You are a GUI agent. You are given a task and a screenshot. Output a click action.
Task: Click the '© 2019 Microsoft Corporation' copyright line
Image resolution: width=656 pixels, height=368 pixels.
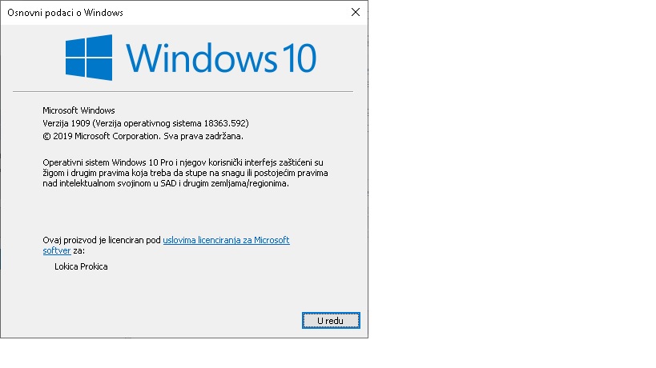pyautogui.click(x=143, y=136)
